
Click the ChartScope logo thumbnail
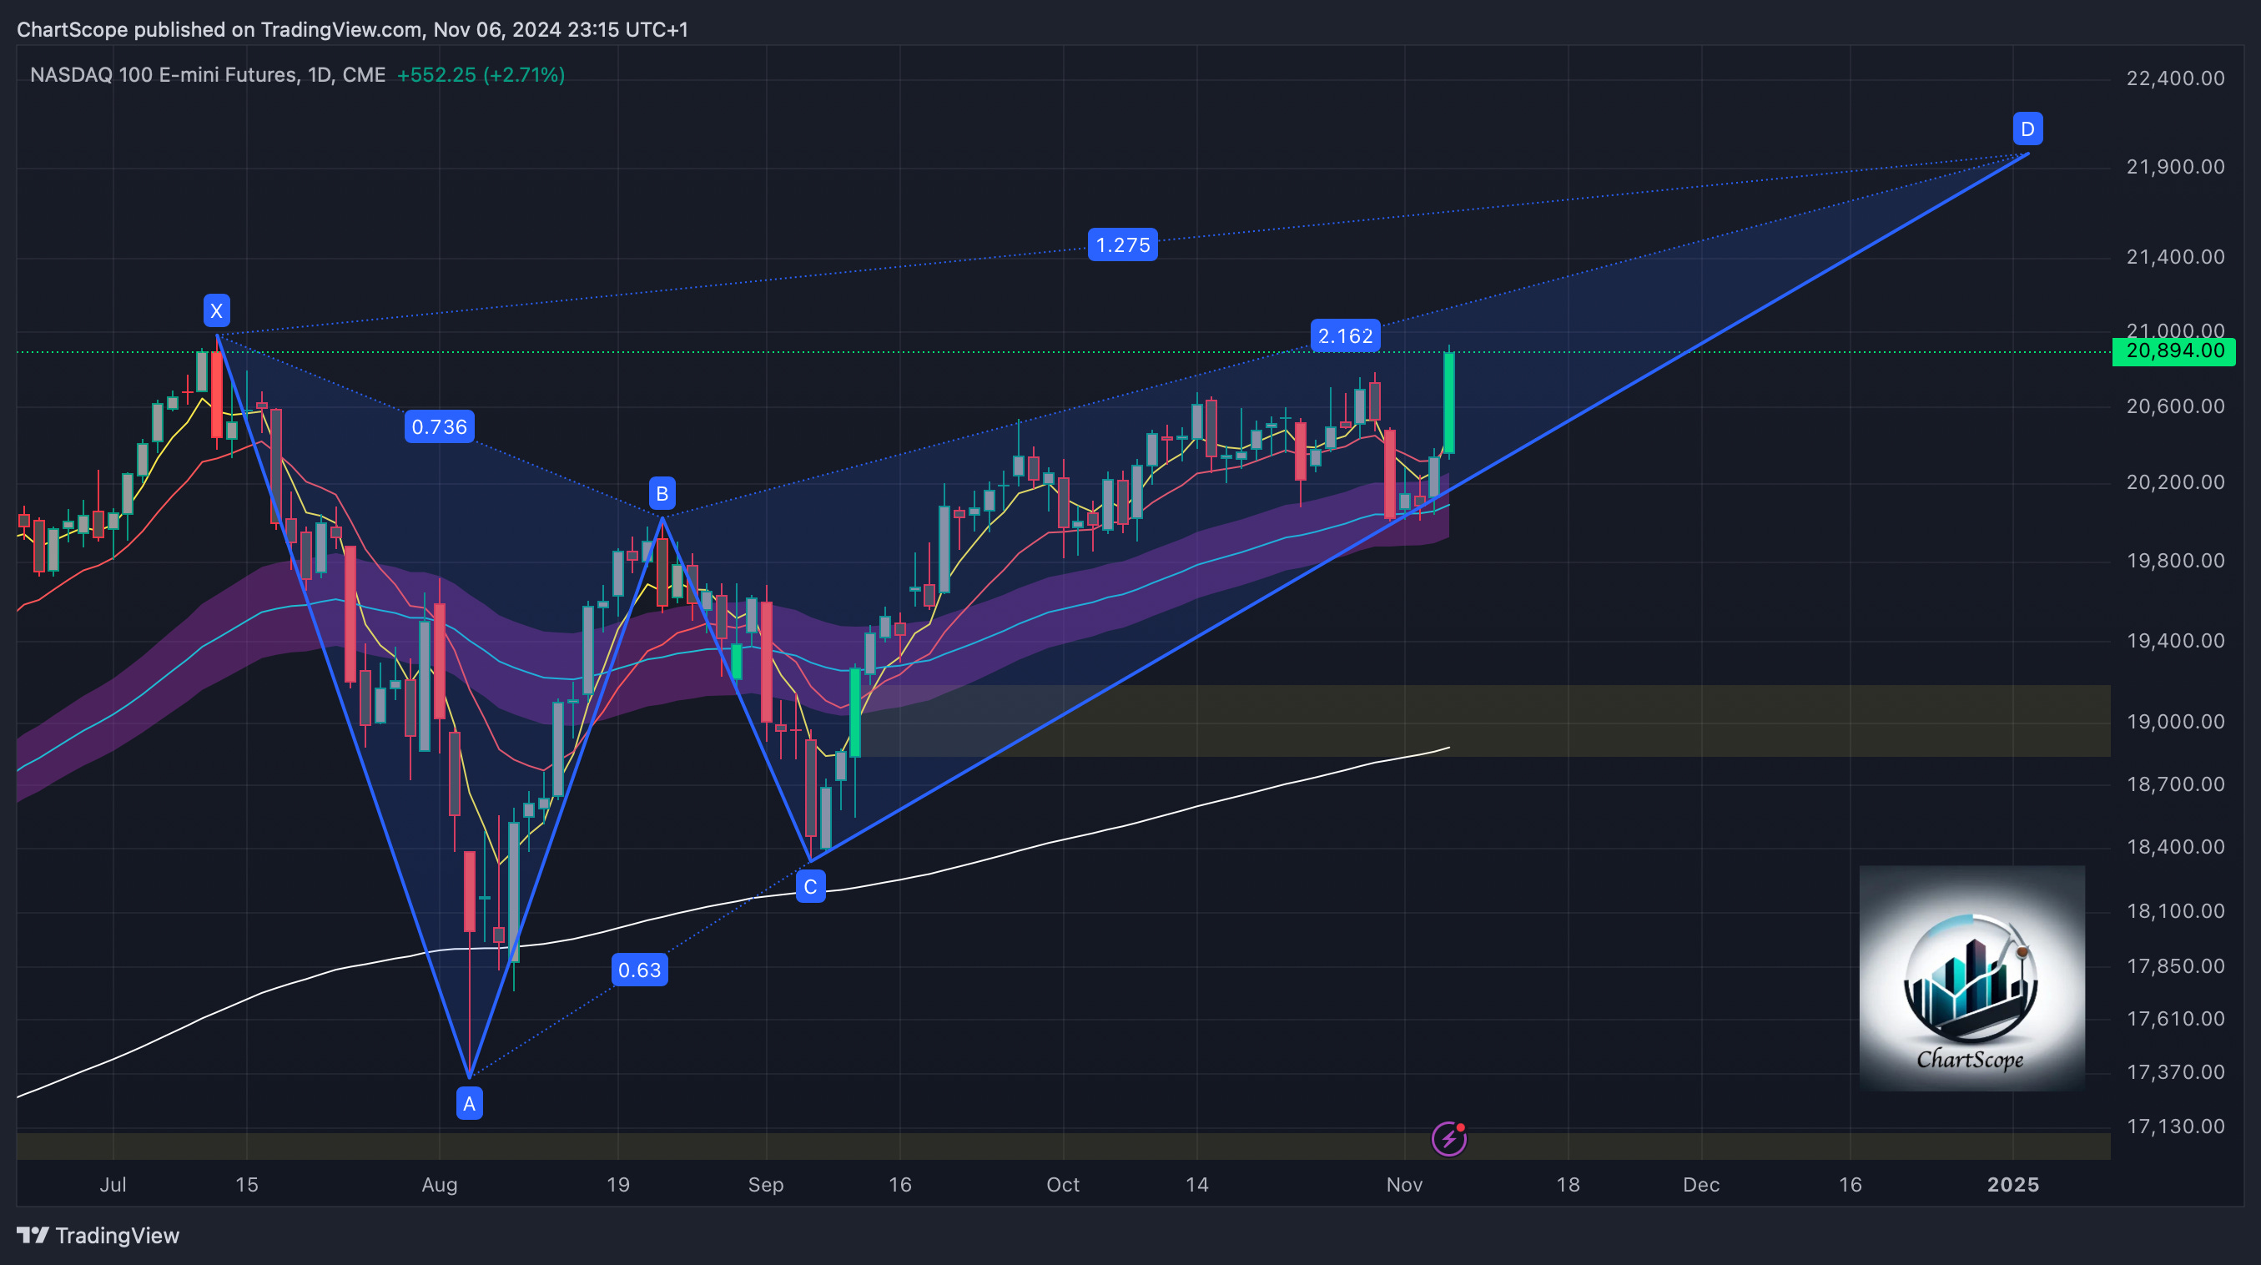tap(1971, 978)
